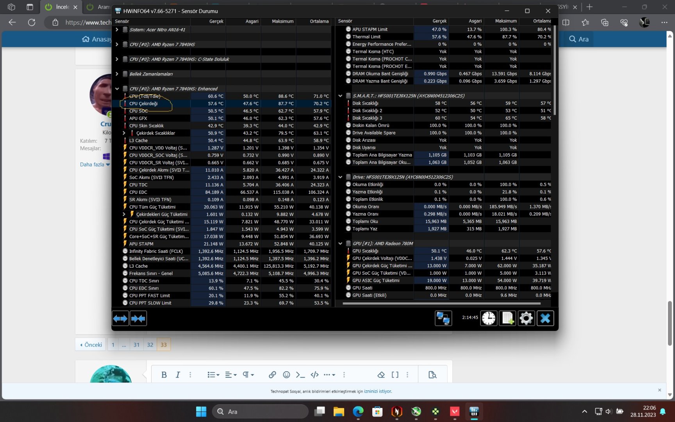Switch to the second Aram browser tab
The height and width of the screenshot is (422, 675).
pyautogui.click(x=98, y=7)
